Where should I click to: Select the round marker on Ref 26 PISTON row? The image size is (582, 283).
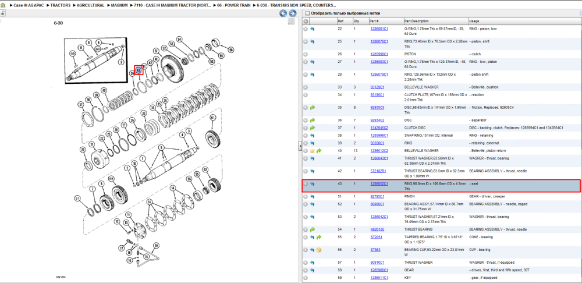tap(306, 54)
